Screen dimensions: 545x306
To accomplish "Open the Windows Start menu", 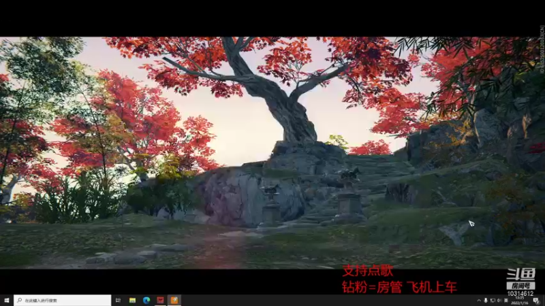I will (x=7, y=301).
